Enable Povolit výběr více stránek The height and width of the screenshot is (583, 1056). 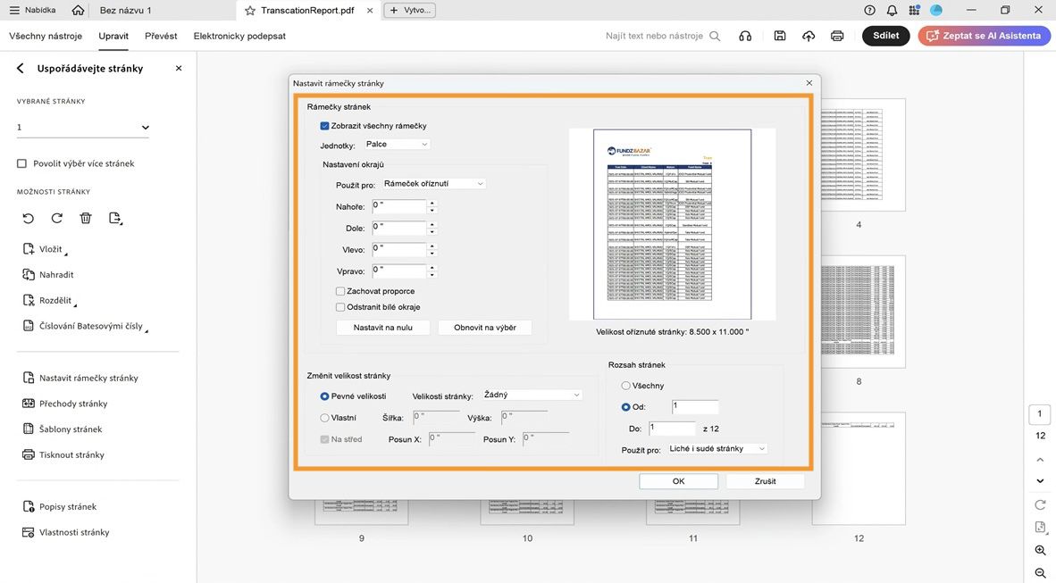(x=21, y=163)
